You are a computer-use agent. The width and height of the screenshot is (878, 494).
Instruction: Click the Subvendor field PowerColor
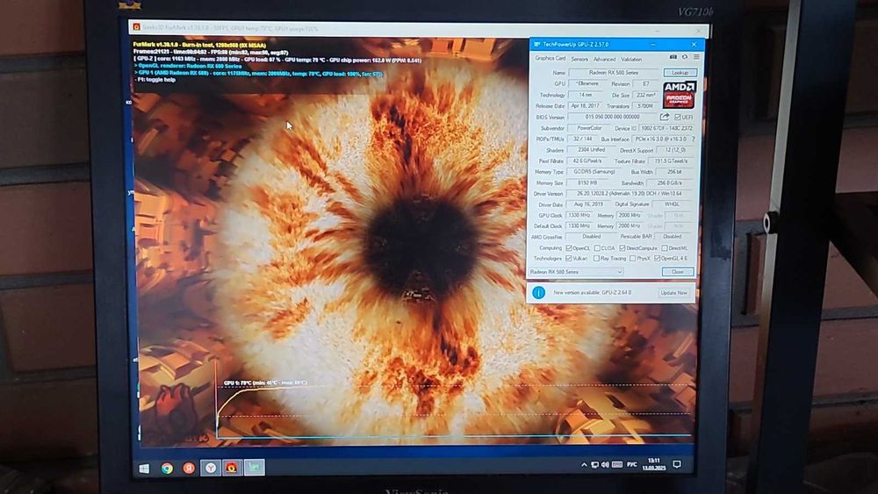pyautogui.click(x=589, y=128)
